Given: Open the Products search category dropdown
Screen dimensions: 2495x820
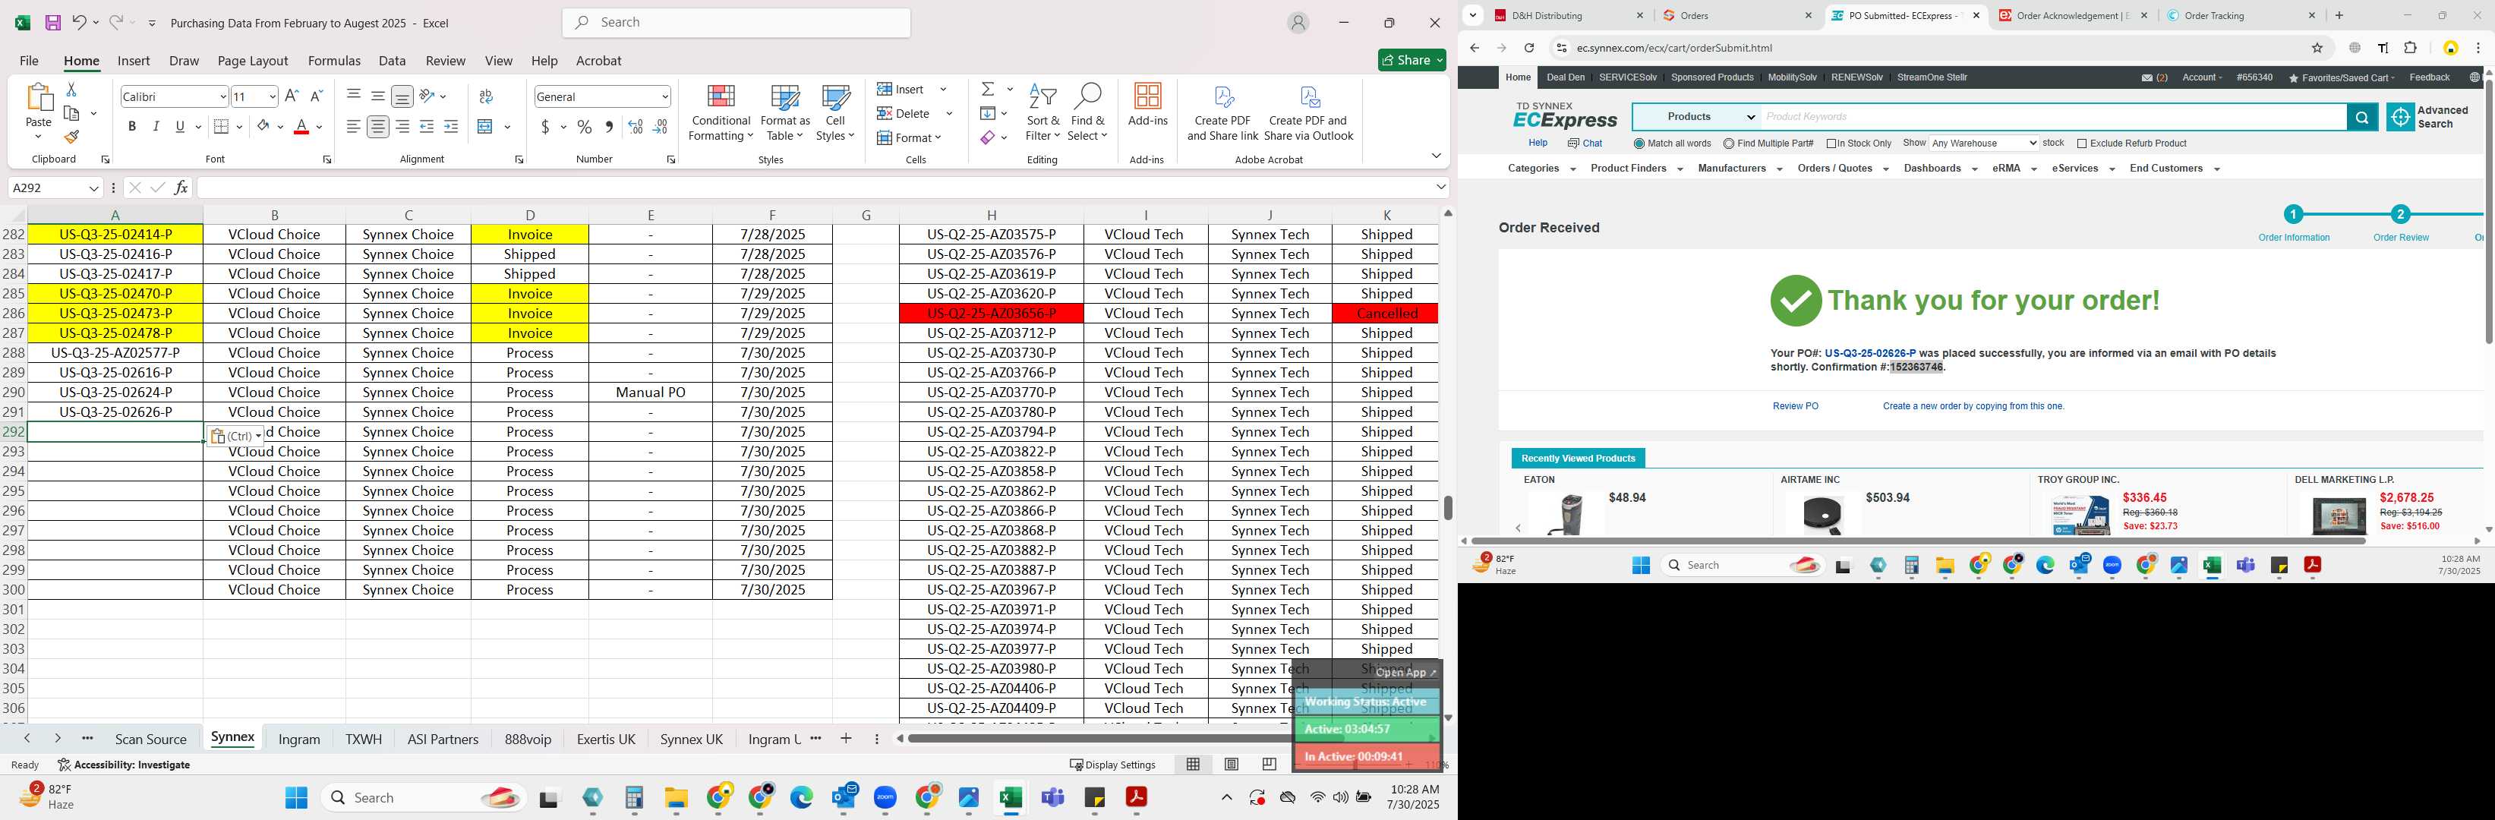Looking at the screenshot, I should tap(1697, 117).
